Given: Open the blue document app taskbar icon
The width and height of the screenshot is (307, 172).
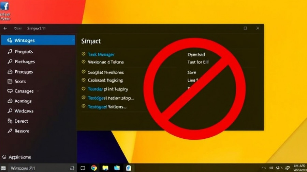Looking at the screenshot, I should [x=129, y=168].
